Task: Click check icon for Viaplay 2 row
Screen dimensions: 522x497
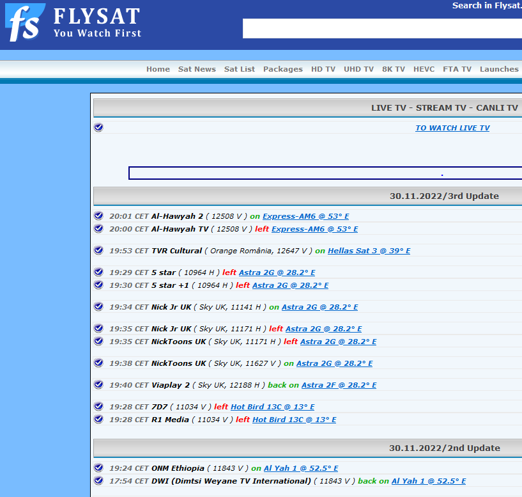Action: click(98, 384)
